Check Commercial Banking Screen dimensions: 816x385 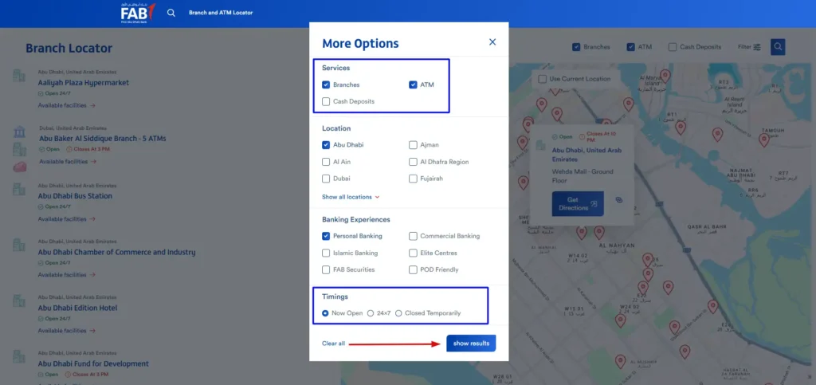coord(413,236)
